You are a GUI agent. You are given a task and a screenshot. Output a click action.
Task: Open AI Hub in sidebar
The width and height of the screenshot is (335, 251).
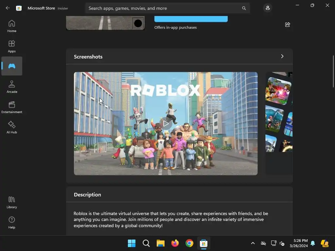coord(12,127)
